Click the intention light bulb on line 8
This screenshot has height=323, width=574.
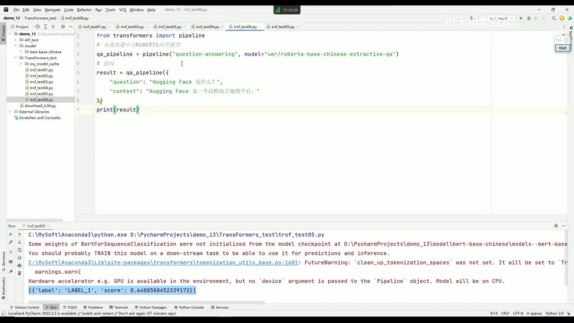pos(100,102)
